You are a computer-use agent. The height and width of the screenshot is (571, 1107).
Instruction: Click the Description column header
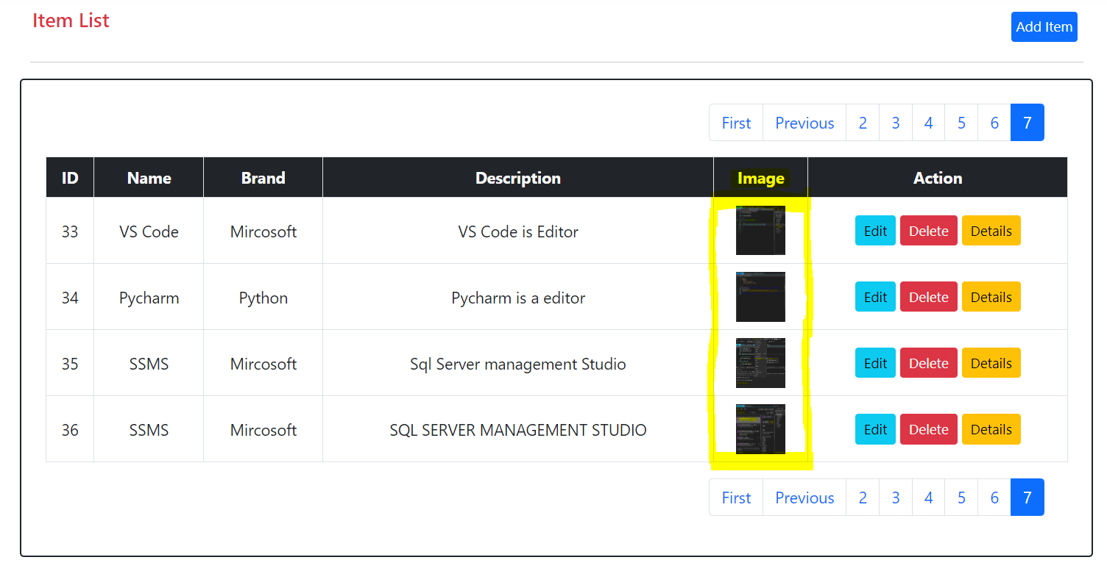pyautogui.click(x=518, y=178)
